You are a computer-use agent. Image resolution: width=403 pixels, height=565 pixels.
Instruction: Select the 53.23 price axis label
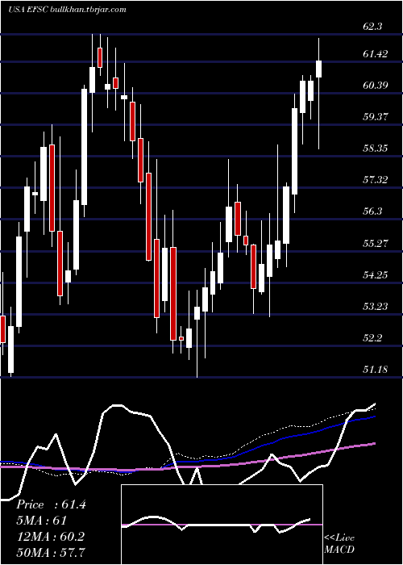376,306
